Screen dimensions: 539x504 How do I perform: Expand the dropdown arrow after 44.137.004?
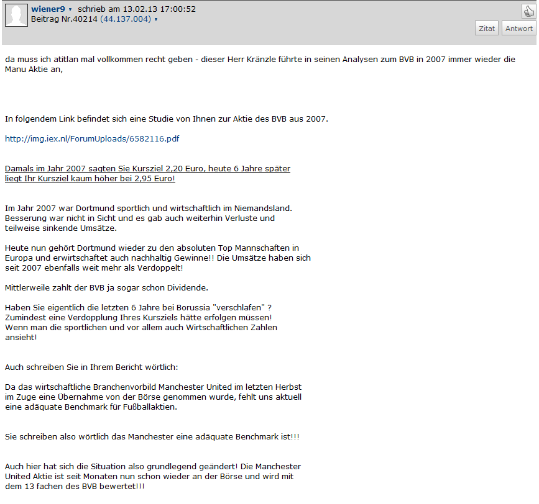tap(155, 20)
